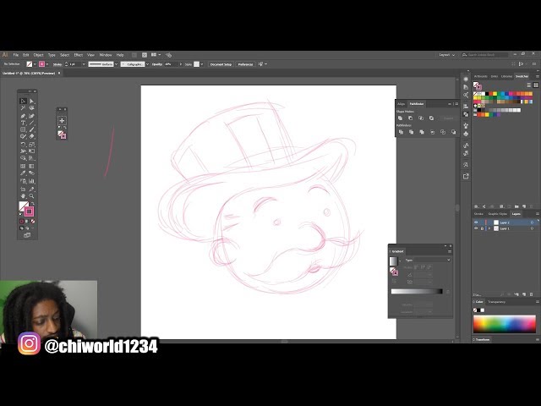Click the gradient slider bar in Gradient panel
Viewport: 541px width, 406px height.
(417, 291)
